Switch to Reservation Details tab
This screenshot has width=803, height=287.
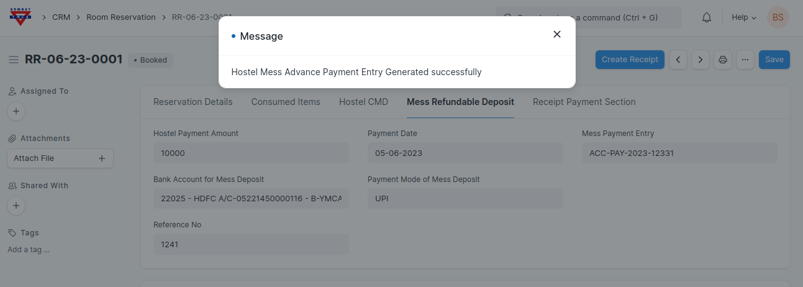coord(193,102)
